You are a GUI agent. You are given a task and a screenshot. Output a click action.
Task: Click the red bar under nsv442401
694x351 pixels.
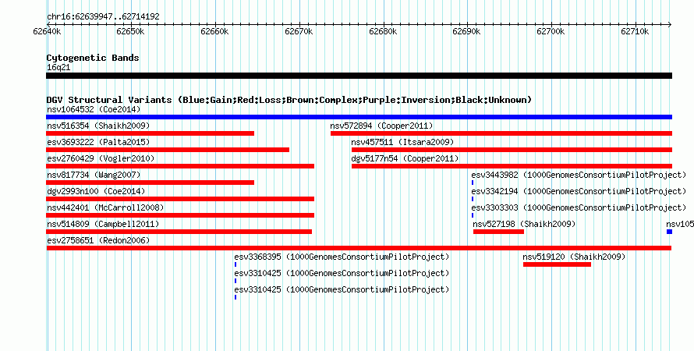point(180,215)
